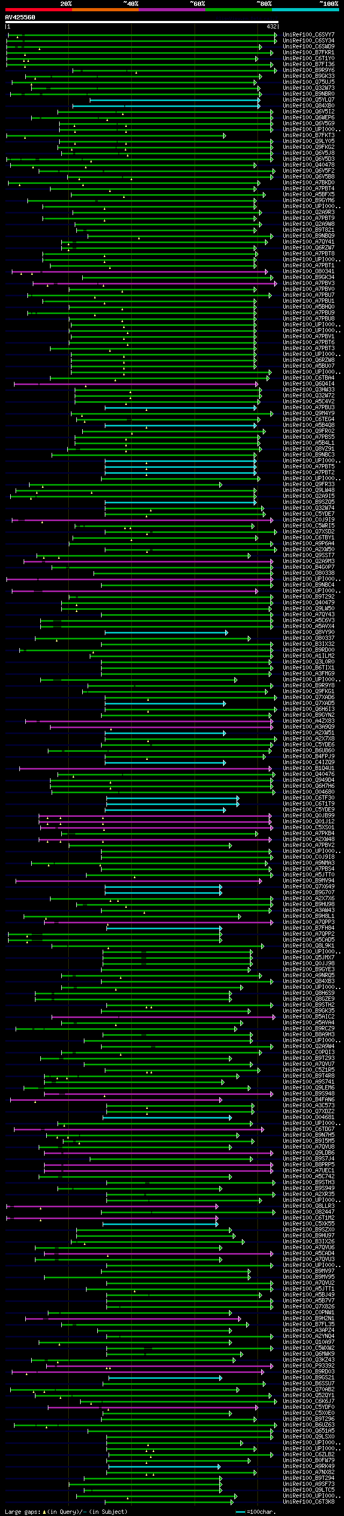Select UniRef100_A5BFX5 in the hit list

(x=309, y=194)
